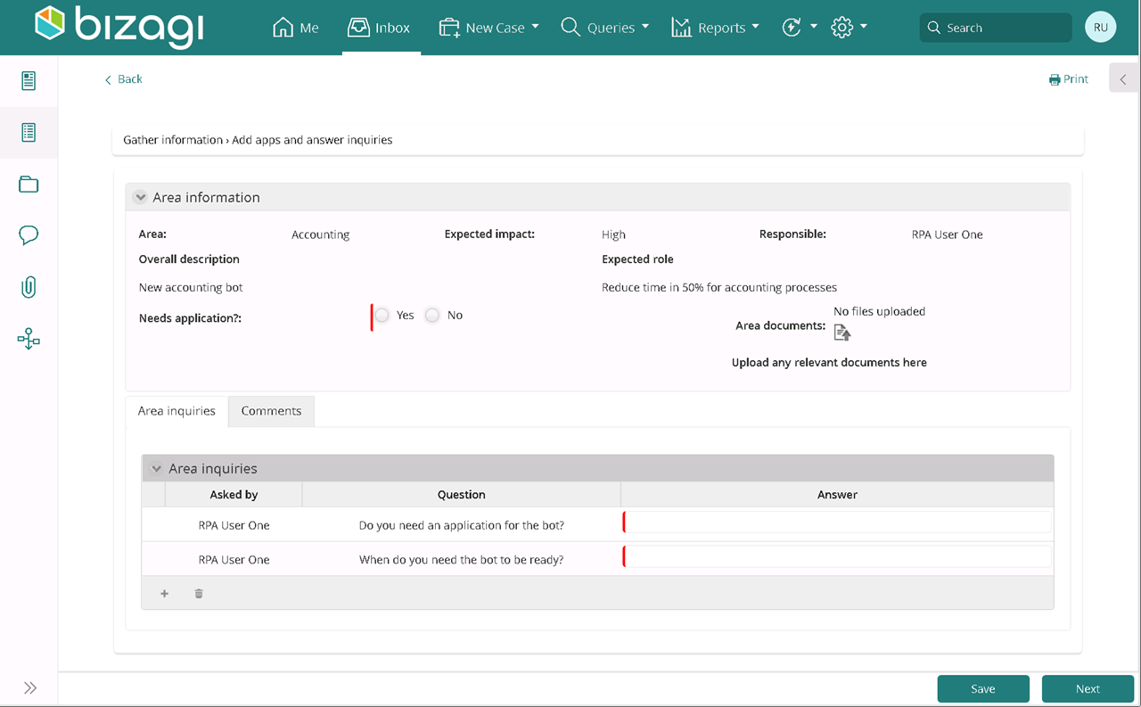The width and height of the screenshot is (1141, 707).
Task: Click the search magnifier icon
Action: pyautogui.click(x=934, y=28)
